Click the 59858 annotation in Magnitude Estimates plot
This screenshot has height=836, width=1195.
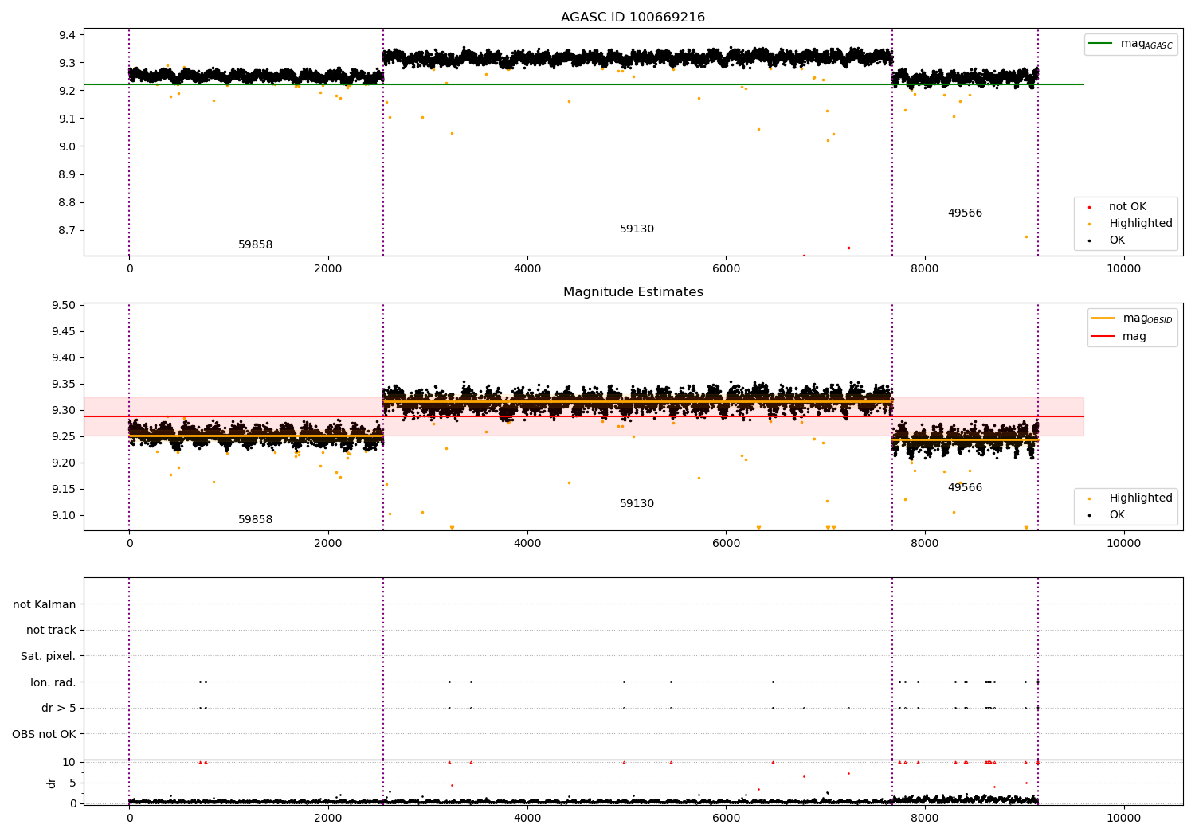coord(255,520)
